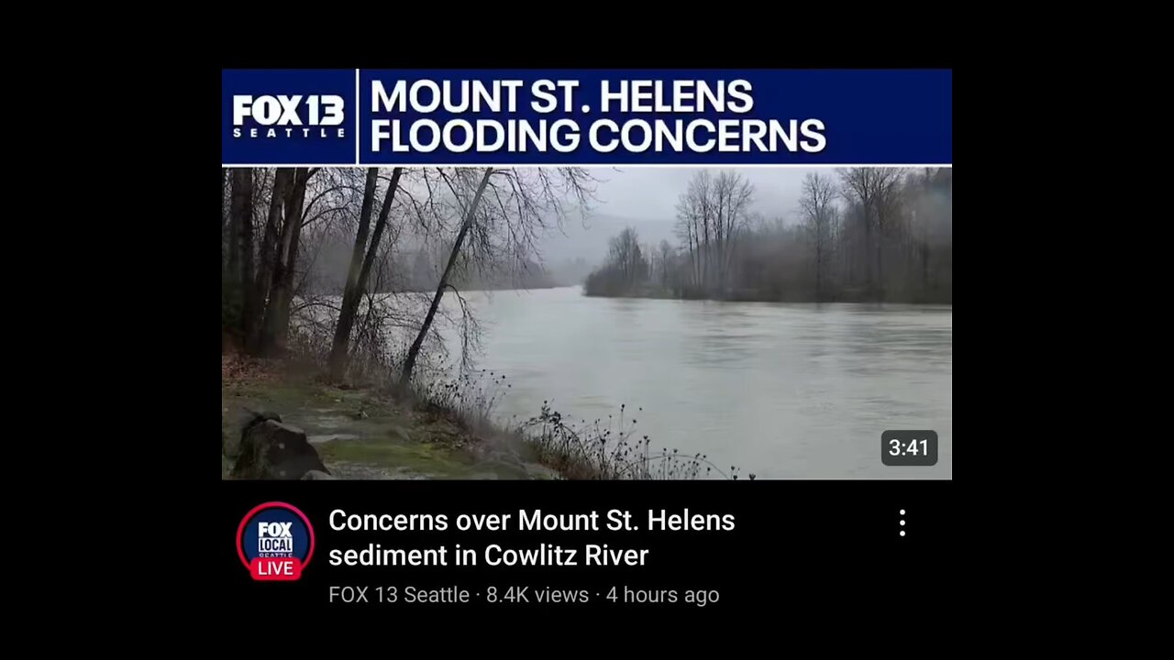Image resolution: width=1174 pixels, height=660 pixels.
Task: Click the Mount St. Helens Flooding Concerns headline
Action: coord(597,116)
